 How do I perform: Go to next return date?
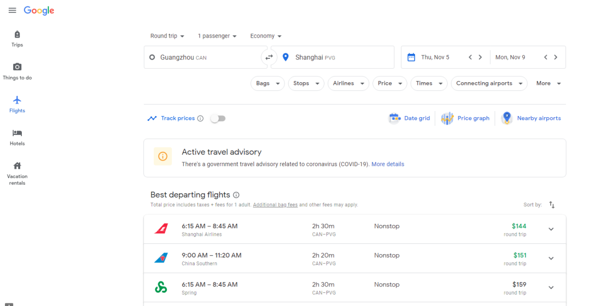click(556, 57)
